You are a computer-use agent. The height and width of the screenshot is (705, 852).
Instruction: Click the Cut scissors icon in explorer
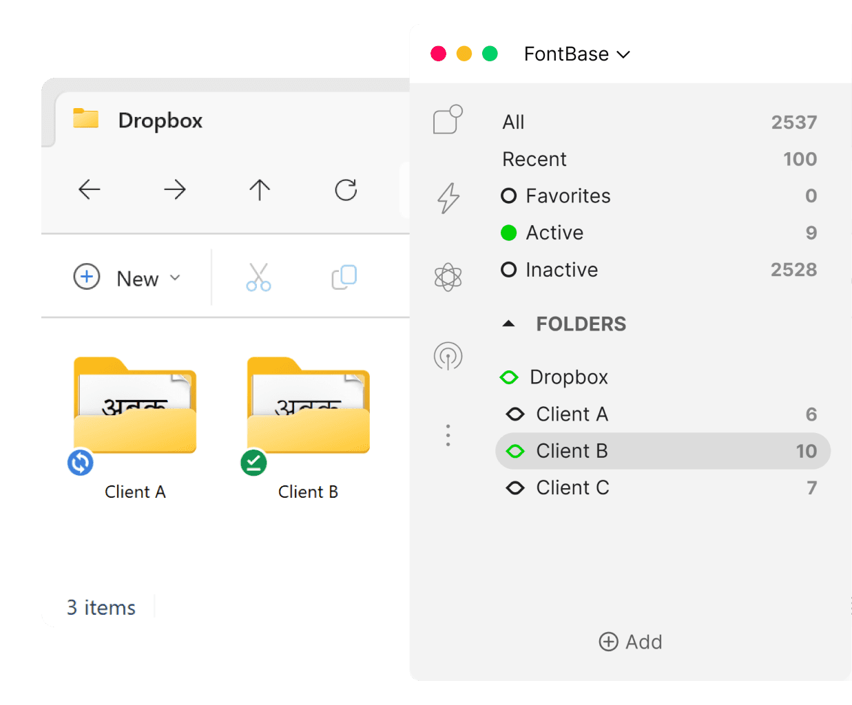259,277
